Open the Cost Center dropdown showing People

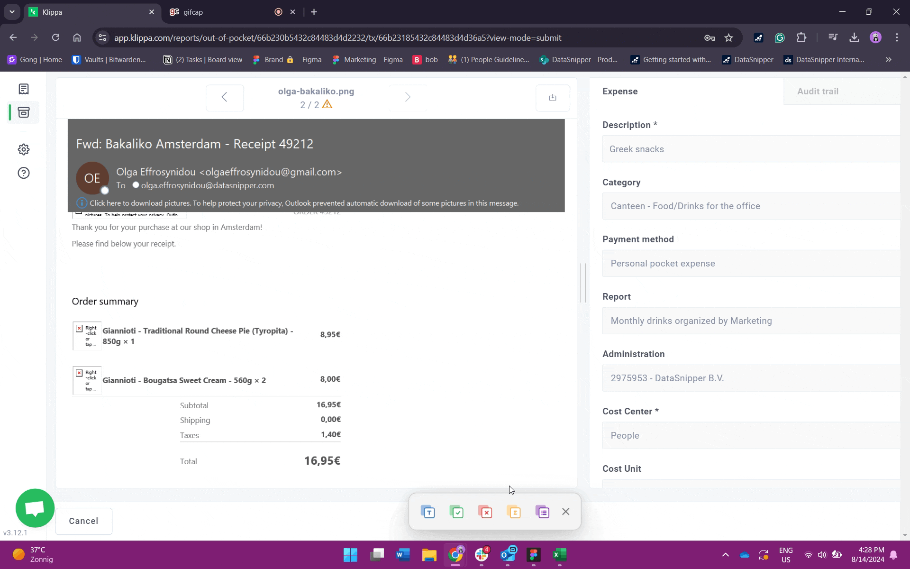[751, 436]
